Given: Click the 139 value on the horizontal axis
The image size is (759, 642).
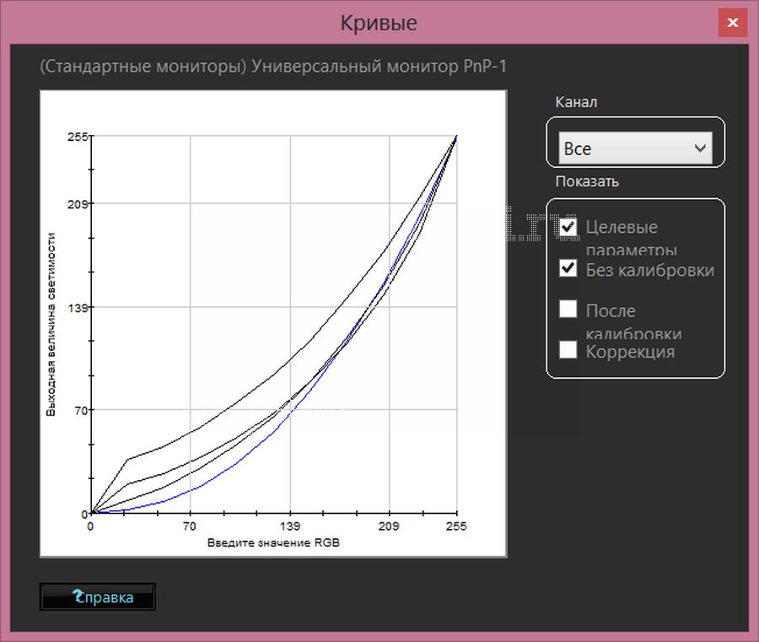Looking at the screenshot, I should pyautogui.click(x=290, y=526).
